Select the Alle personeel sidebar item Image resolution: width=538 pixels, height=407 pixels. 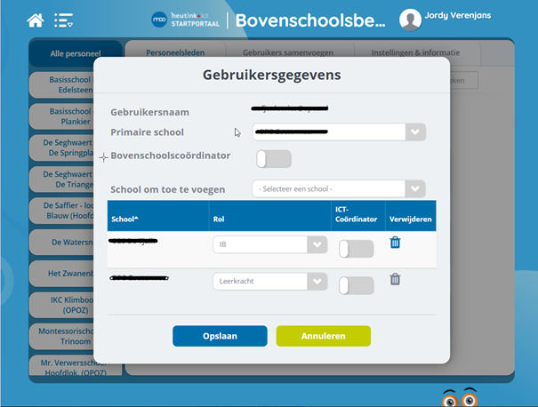(76, 53)
